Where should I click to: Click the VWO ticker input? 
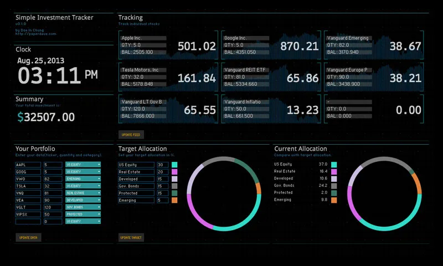point(28,178)
